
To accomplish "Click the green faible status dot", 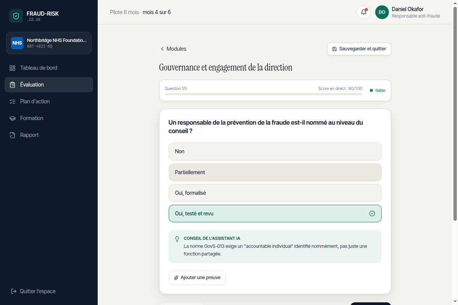I will pos(371,90).
